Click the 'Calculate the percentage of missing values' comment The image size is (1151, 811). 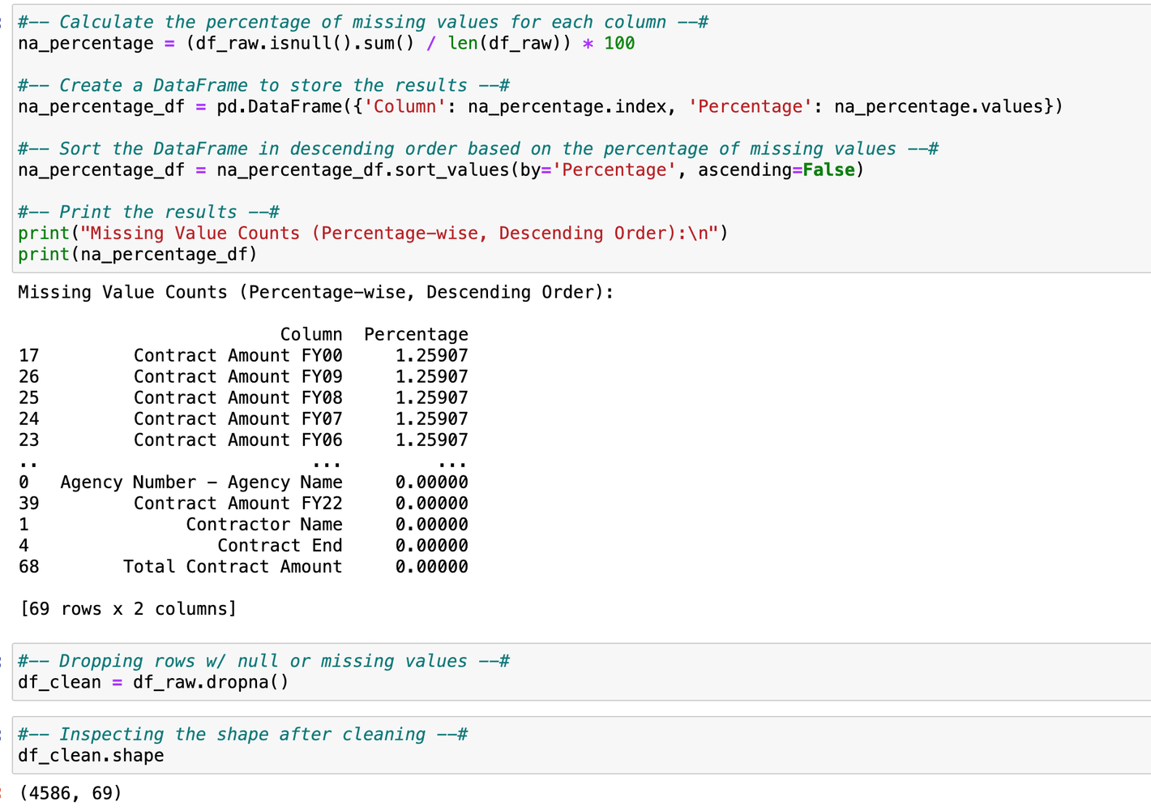(x=362, y=23)
